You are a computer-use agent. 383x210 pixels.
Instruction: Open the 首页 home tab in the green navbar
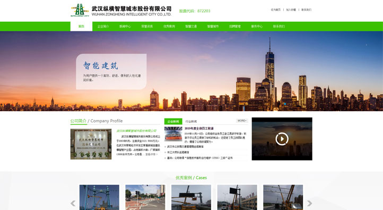[81, 26]
